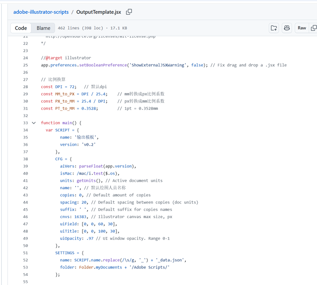
Task: Click 'const PX_to_MM' declaration
Action: click(57, 101)
